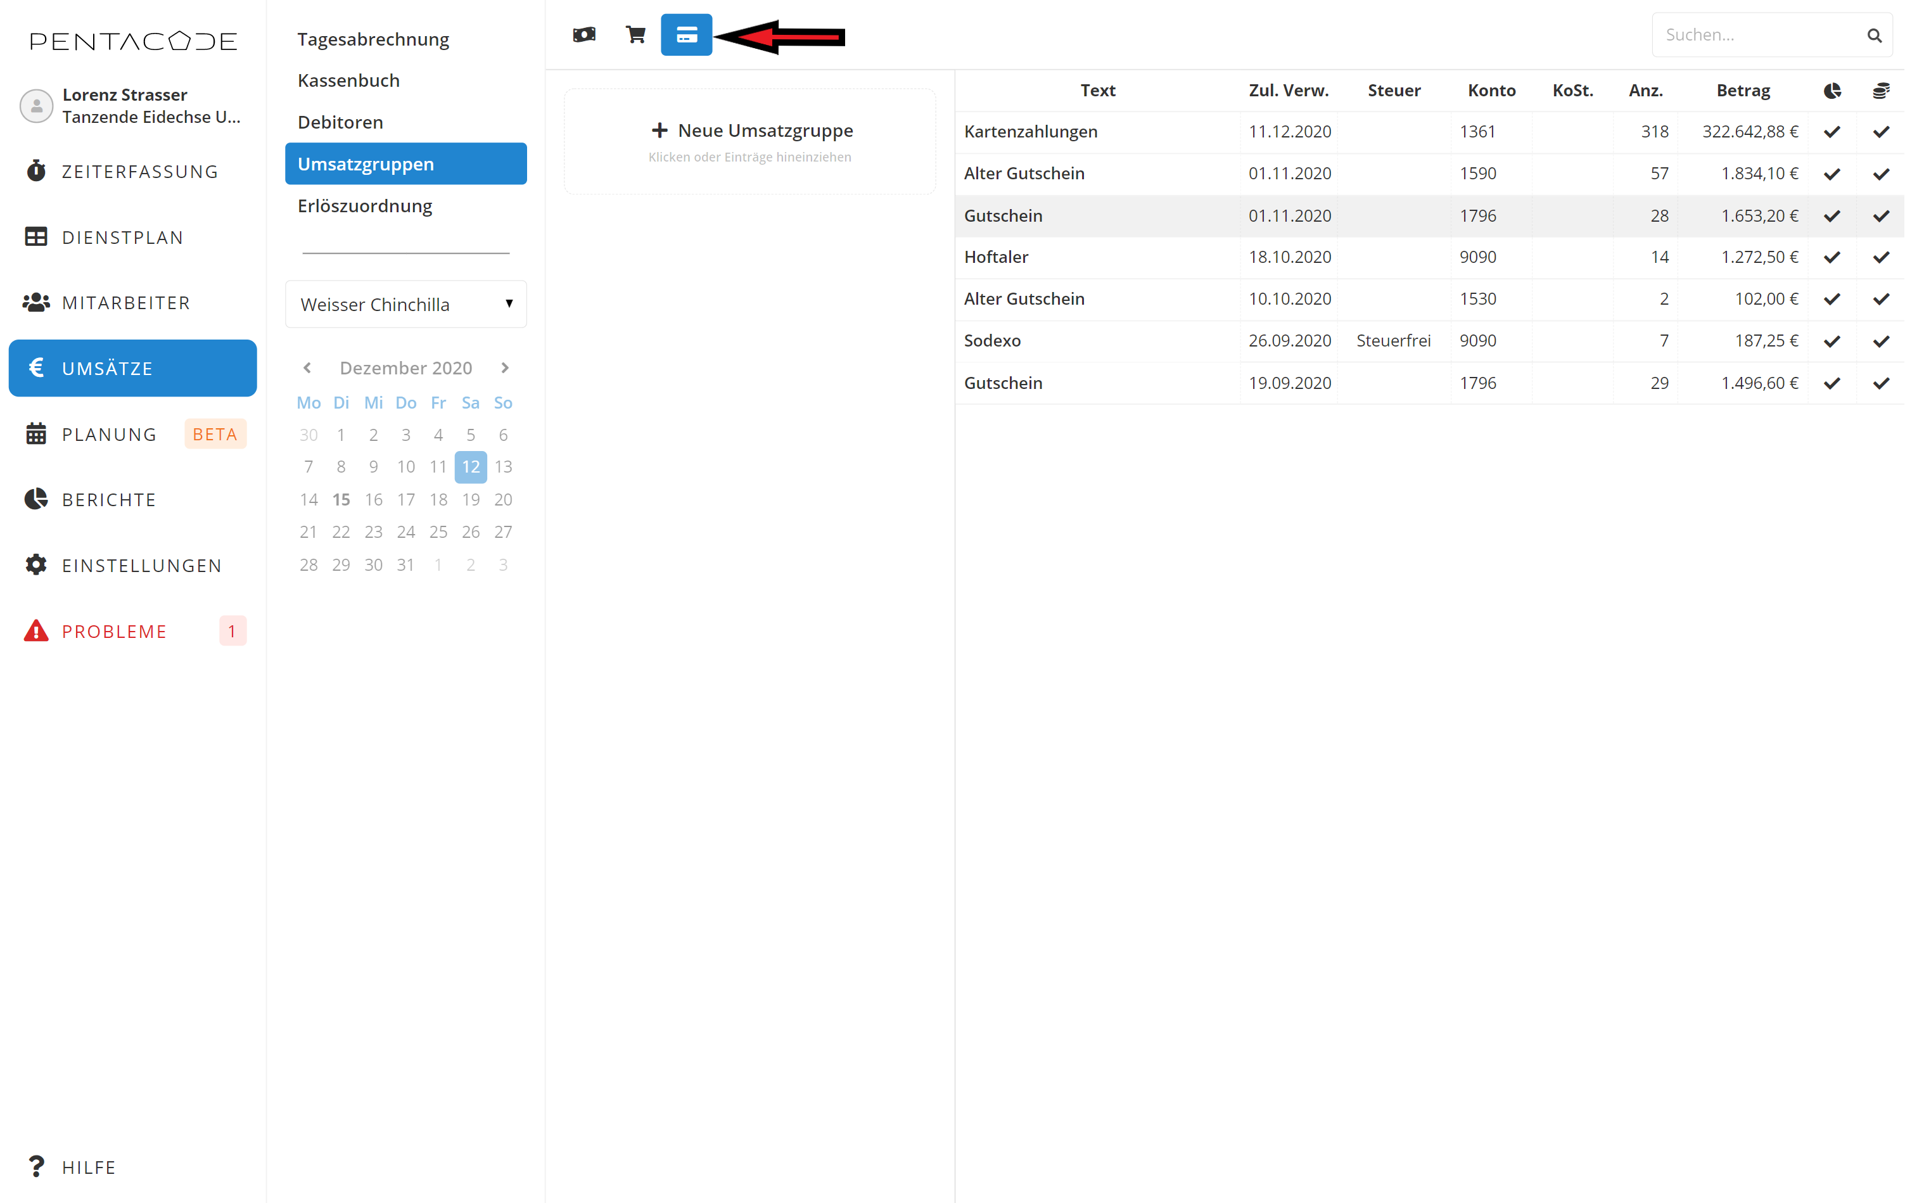Toggle pie chart checkmark for Kartenzahlungen row
The image size is (1905, 1203).
point(1832,132)
